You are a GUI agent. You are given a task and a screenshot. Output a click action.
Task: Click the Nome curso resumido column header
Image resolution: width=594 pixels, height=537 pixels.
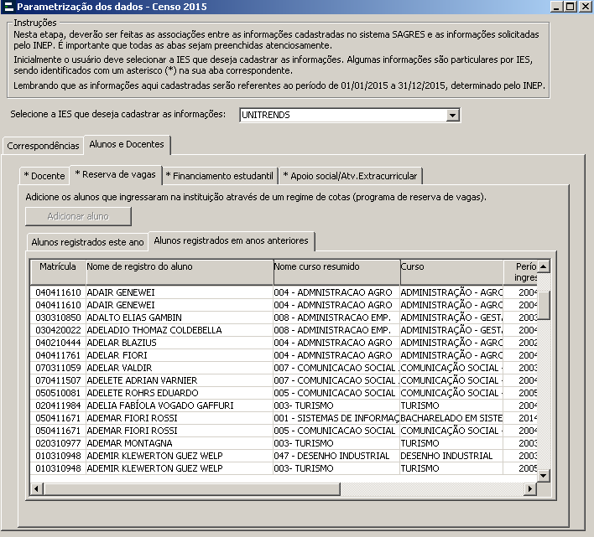(336, 267)
